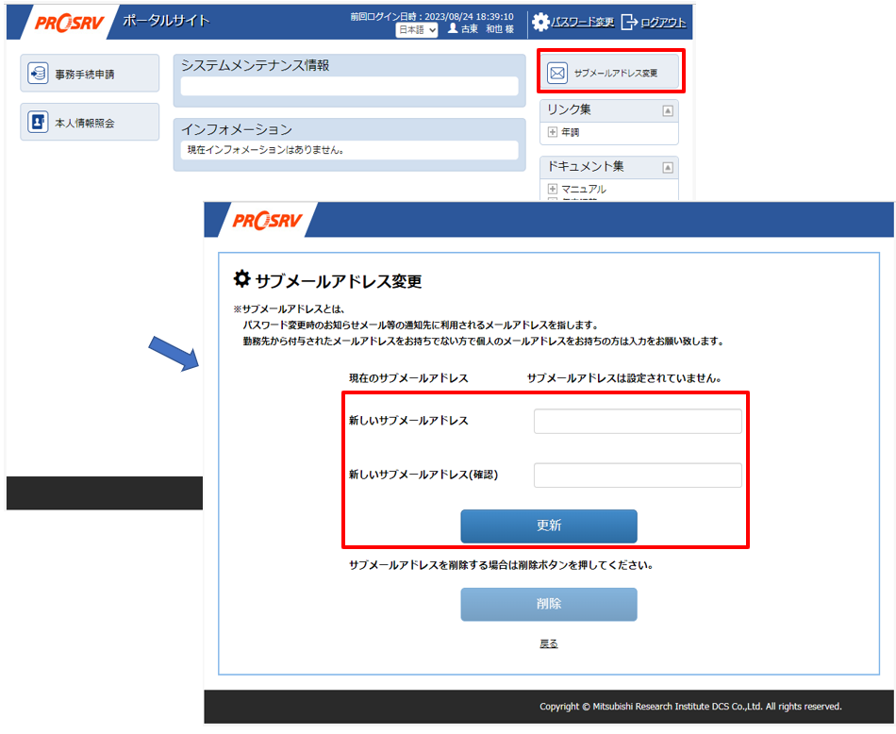Click the インフォメーション heading
Viewport: 896px width, 734px height.
coord(237,130)
